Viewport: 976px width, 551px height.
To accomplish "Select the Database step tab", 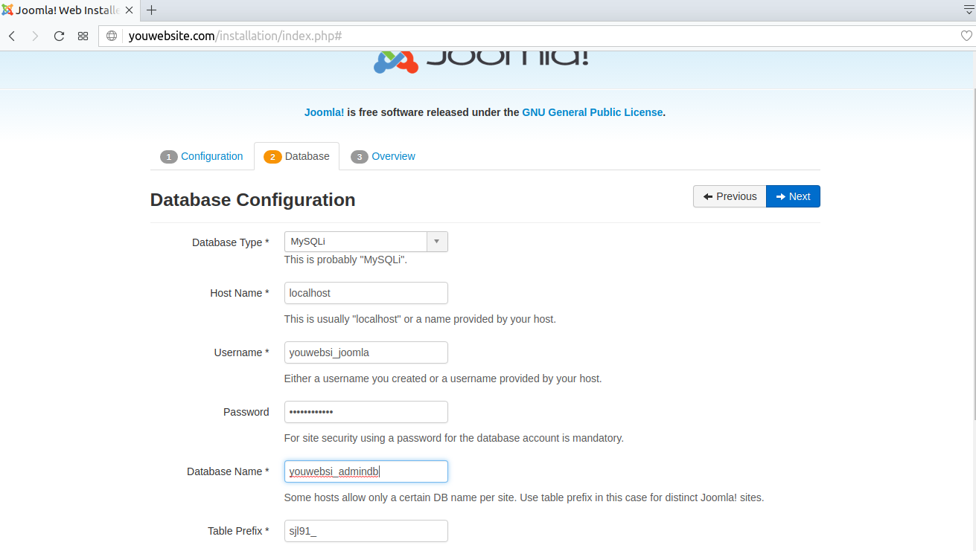I will 297,156.
